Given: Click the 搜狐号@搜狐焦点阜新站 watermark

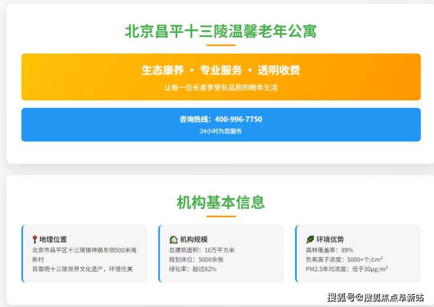Looking at the screenshot, I should (375, 297).
